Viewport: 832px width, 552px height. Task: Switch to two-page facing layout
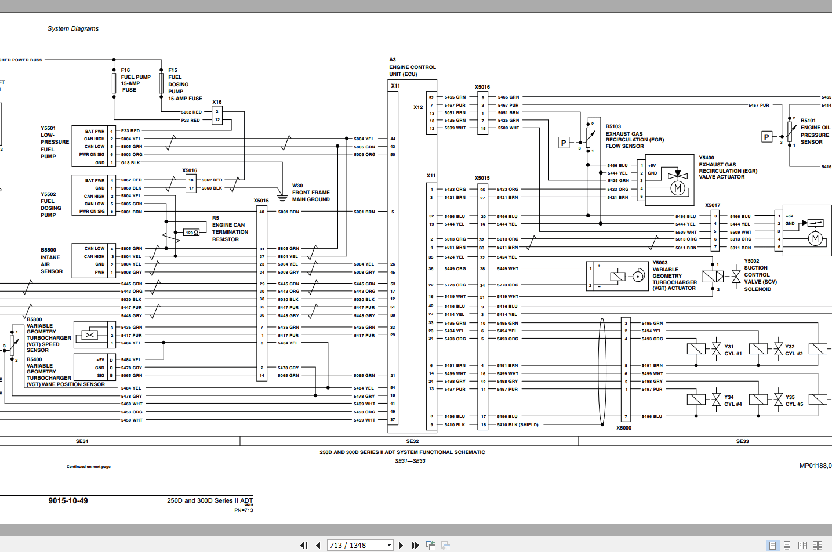[802, 545]
